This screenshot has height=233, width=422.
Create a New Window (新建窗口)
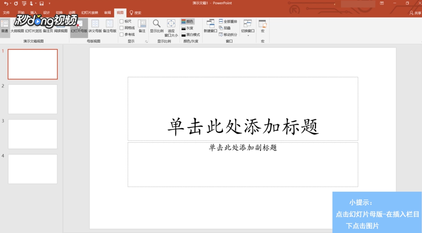[210, 26]
